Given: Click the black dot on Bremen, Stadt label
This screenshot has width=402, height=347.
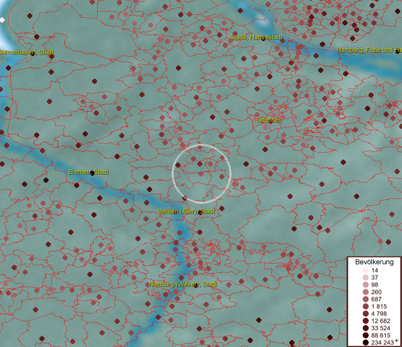Looking at the screenshot, I should (93, 173).
